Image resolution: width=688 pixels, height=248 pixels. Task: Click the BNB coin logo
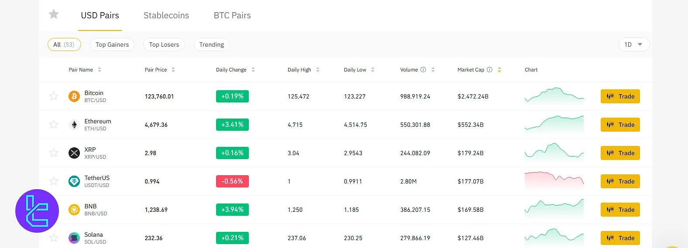[74, 210]
